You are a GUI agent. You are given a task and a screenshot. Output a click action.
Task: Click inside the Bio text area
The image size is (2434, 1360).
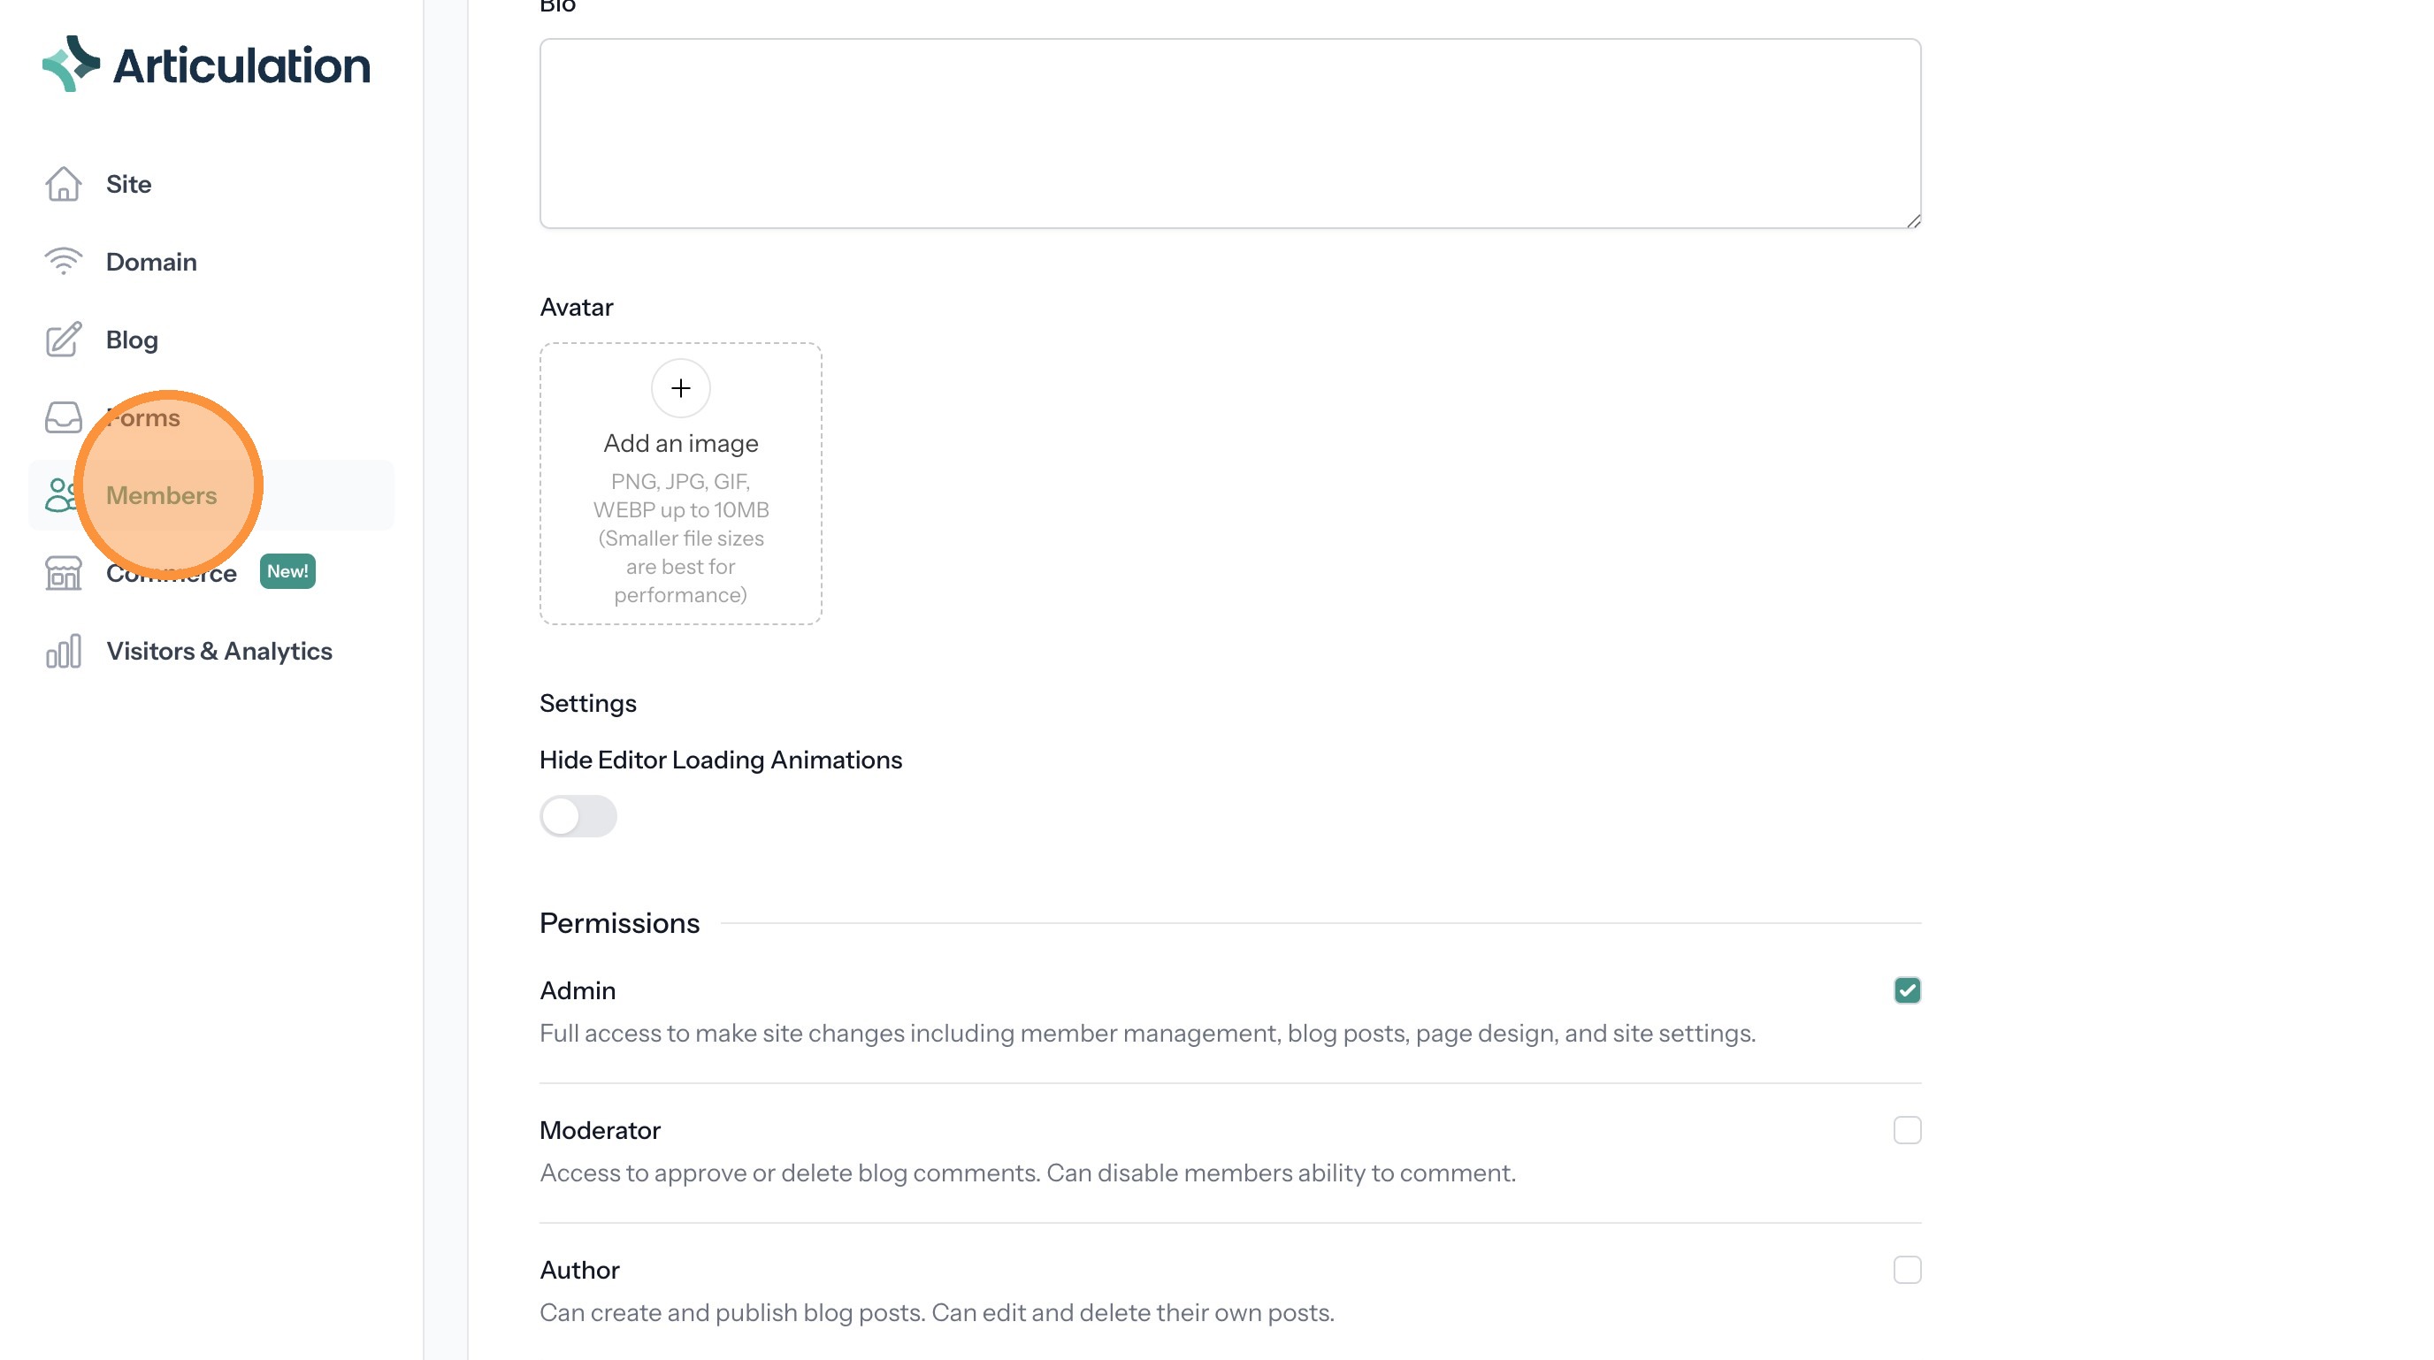(1228, 134)
